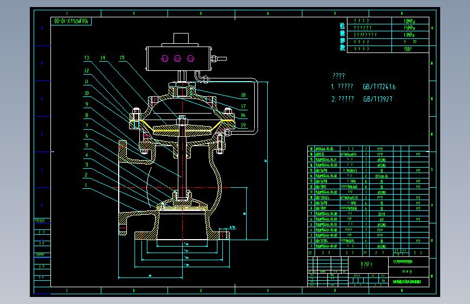
Task: Click part callout number 19
Action: coord(243,125)
